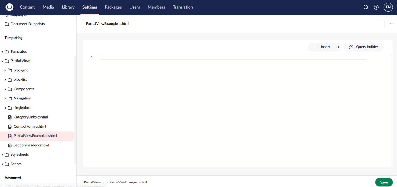Go to the Packages section

pos(113,7)
